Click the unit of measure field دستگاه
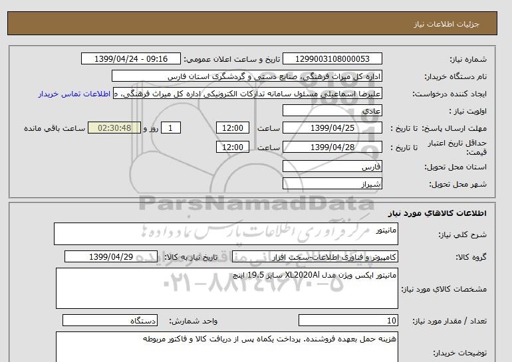 (x=110, y=321)
